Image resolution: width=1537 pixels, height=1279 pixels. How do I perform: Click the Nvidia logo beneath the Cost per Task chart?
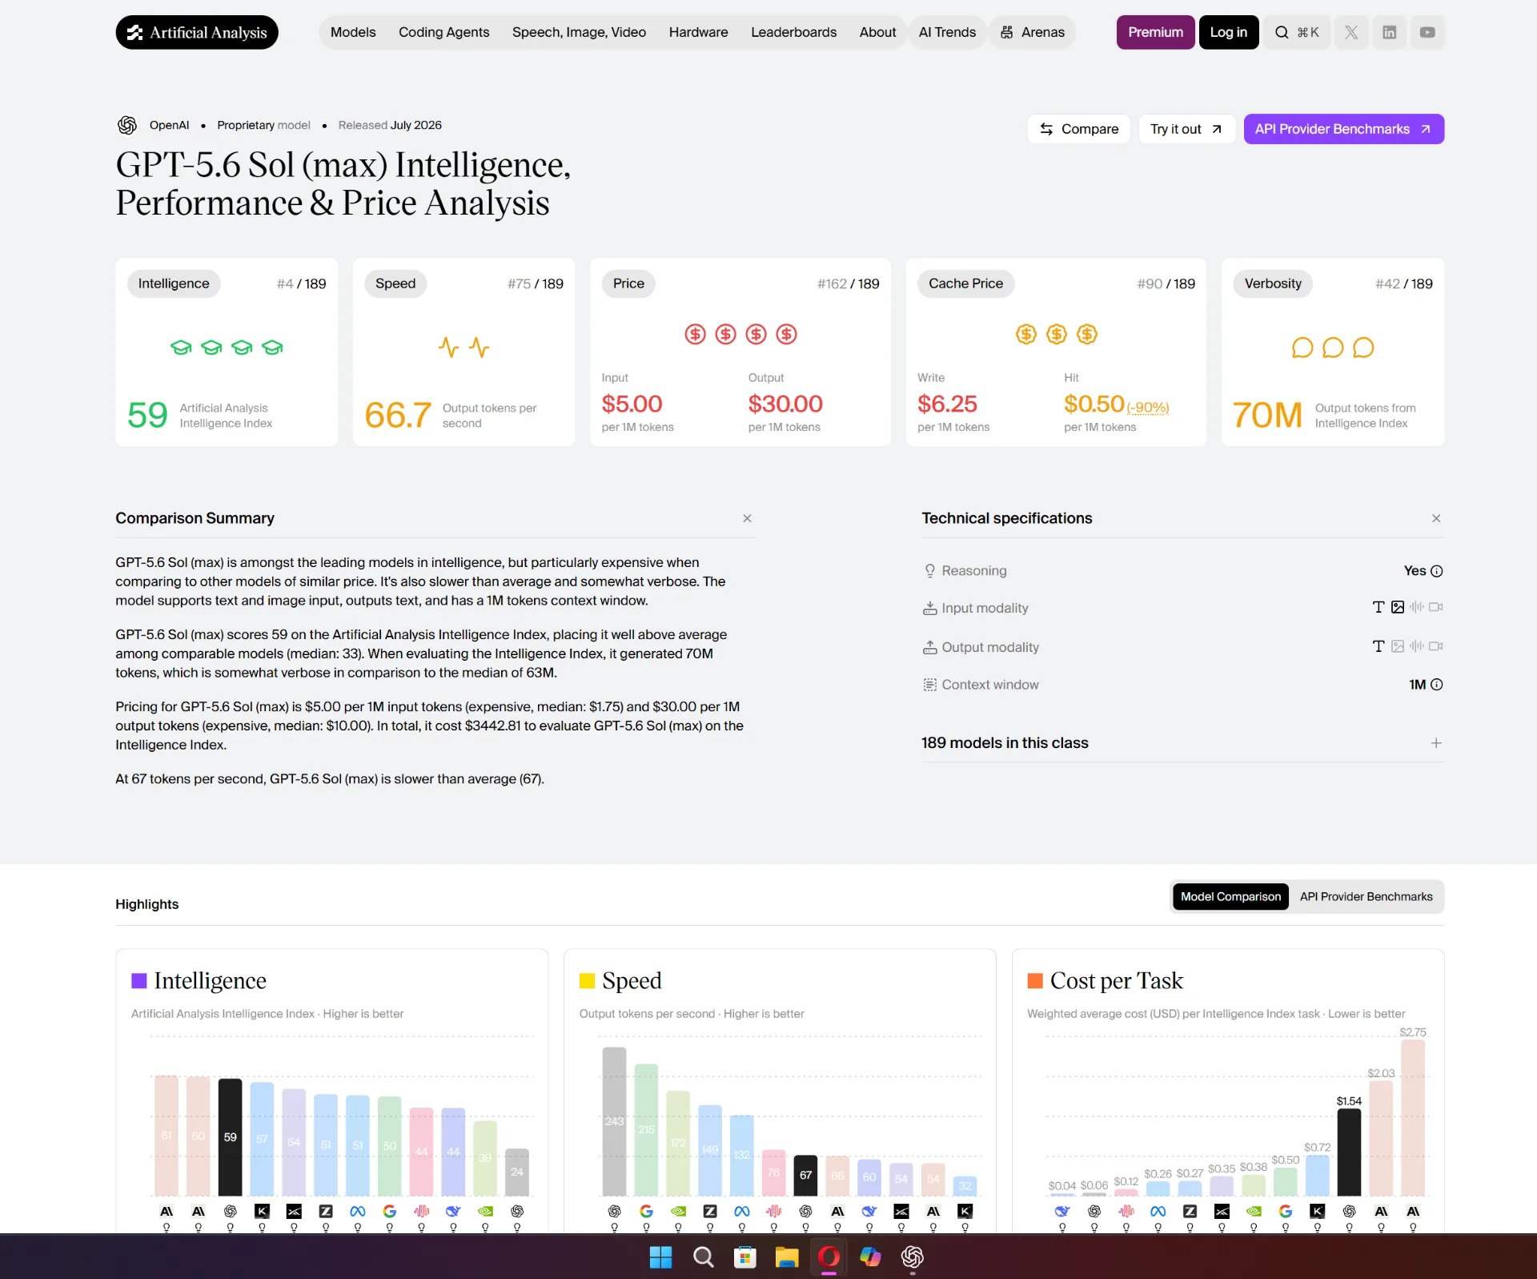pyautogui.click(x=1254, y=1211)
